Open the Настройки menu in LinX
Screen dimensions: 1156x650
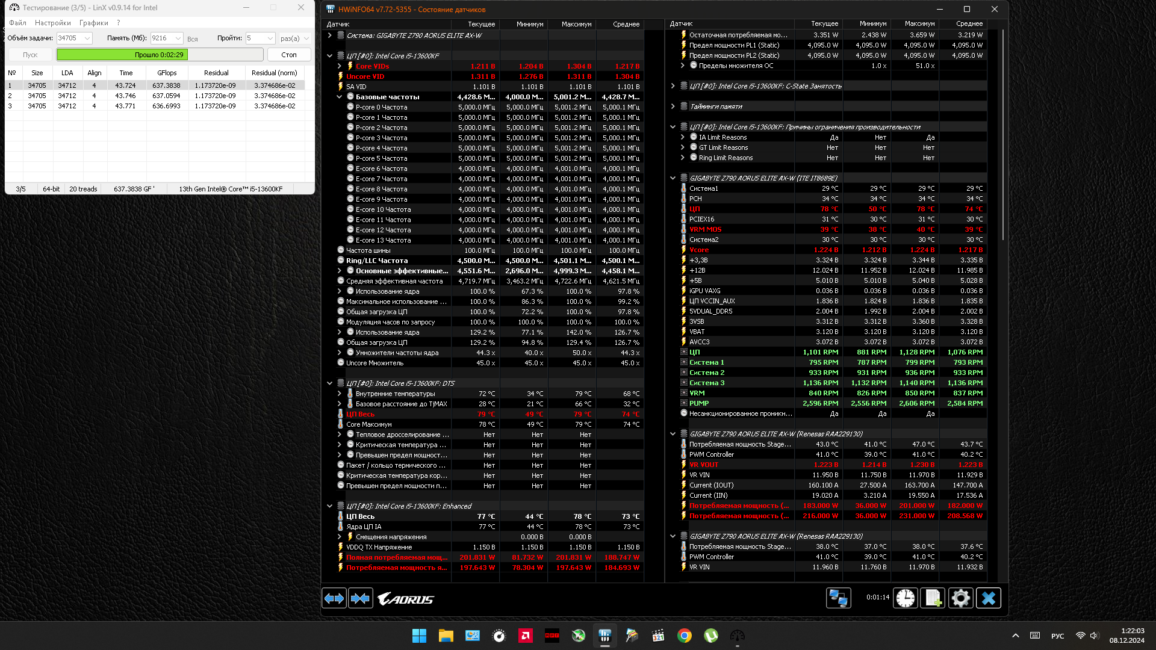pos(52,23)
